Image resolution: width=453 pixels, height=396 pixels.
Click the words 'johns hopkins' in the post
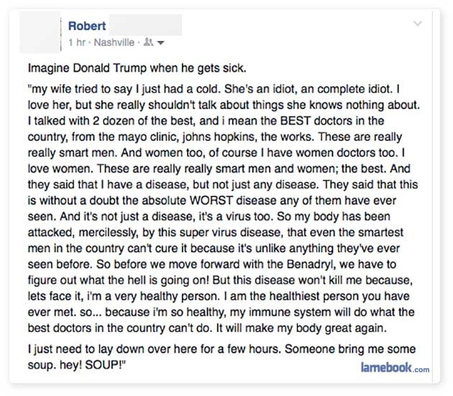click(x=220, y=137)
